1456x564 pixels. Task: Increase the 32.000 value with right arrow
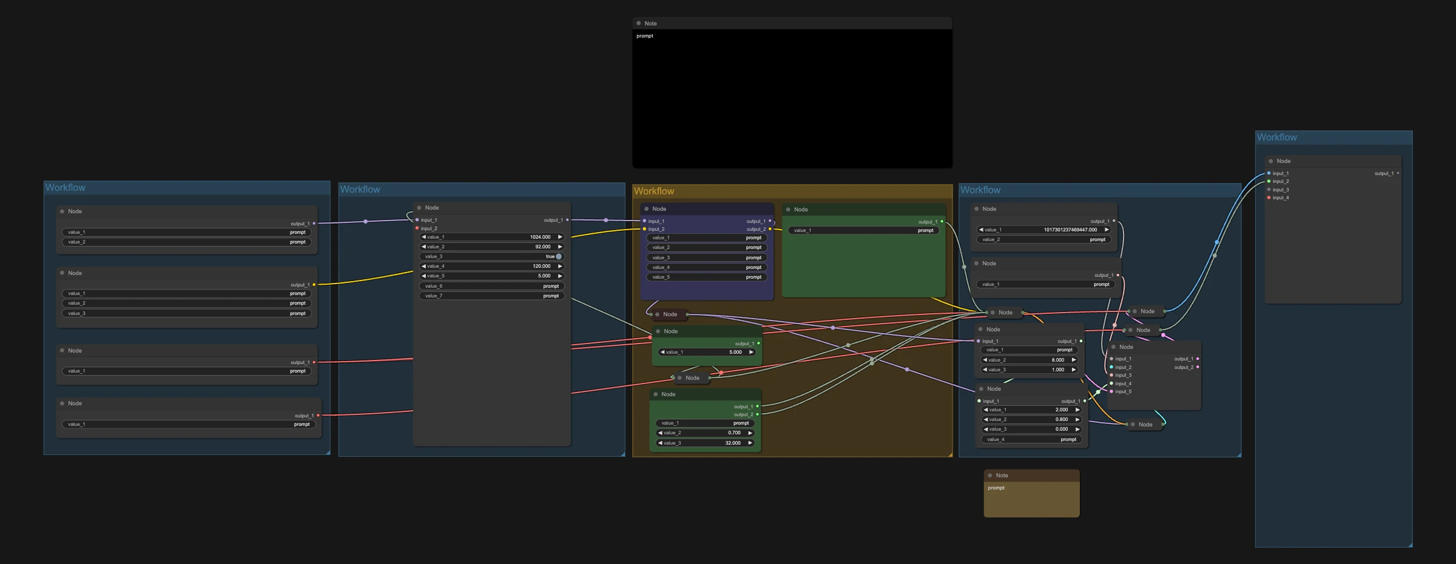point(750,443)
